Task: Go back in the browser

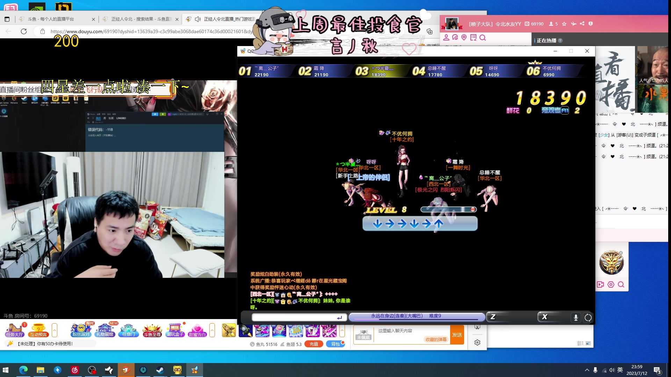Action: [x=8, y=31]
